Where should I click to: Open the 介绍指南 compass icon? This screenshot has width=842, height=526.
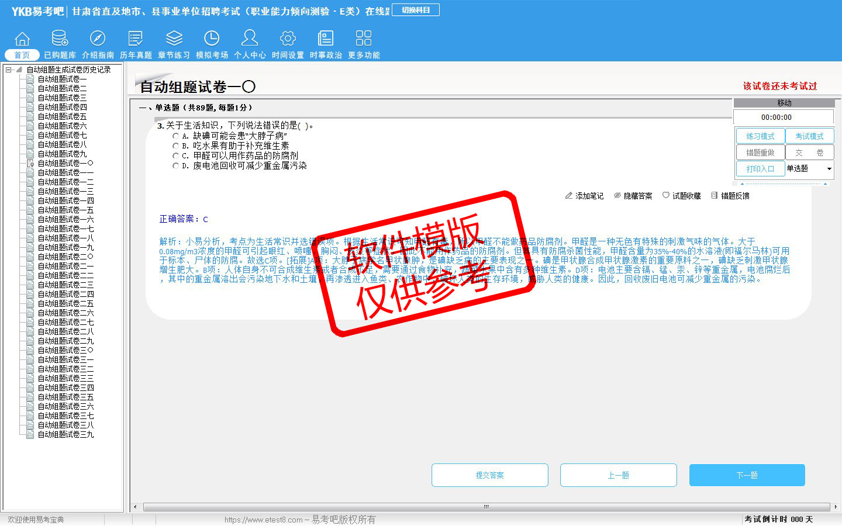click(x=98, y=39)
